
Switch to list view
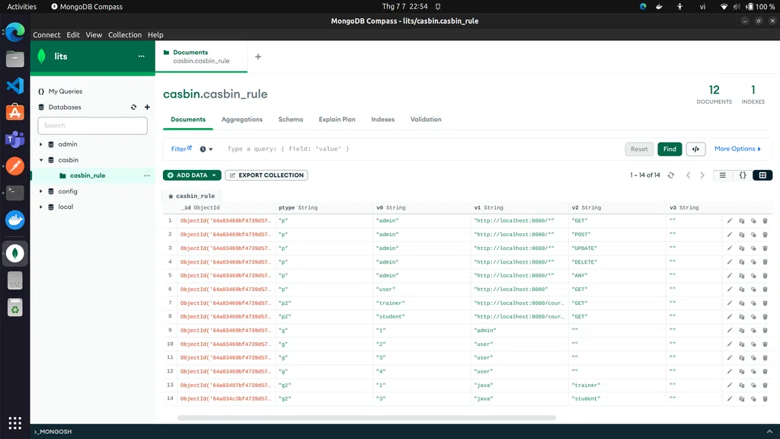coord(722,175)
